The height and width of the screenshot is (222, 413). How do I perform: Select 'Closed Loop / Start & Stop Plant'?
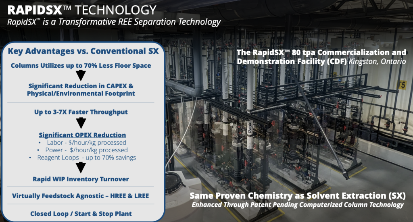(x=81, y=214)
